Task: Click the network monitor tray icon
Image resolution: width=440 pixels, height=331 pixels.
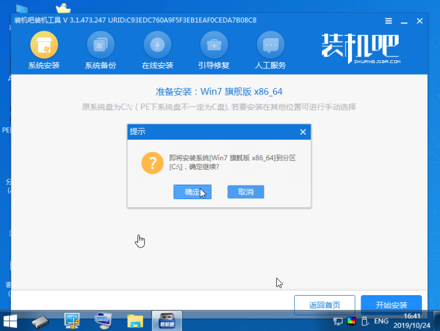Action: 337,322
